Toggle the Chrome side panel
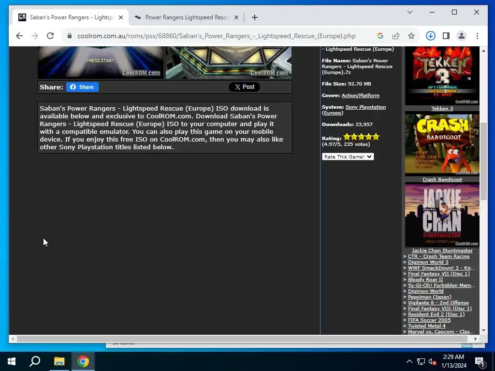This screenshot has height=371, width=495. pos(446,36)
